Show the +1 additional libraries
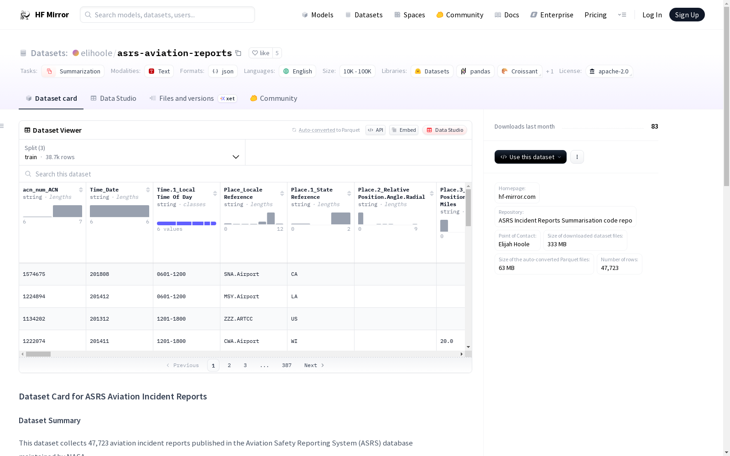Screen dimensions: 730x456 pyautogui.click(x=550, y=71)
